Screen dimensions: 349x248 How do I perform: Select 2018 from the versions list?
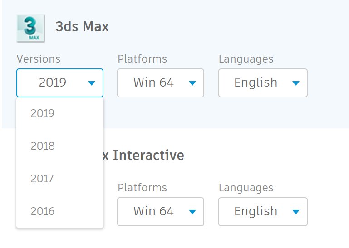point(60,146)
